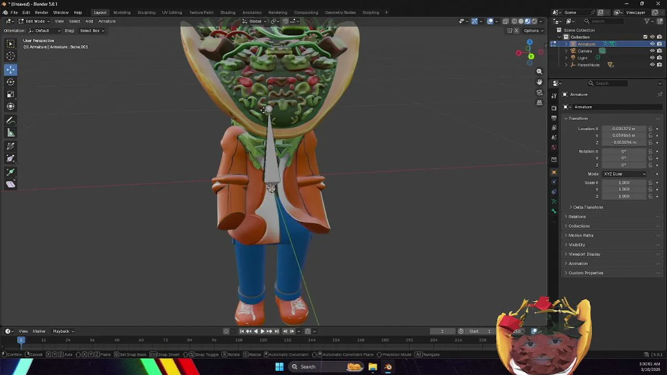667x375 pixels.
Task: Collapse the Transform panel
Action: pyautogui.click(x=578, y=118)
